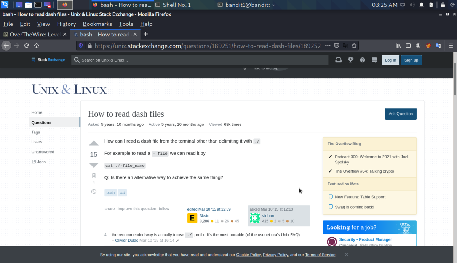The width and height of the screenshot is (457, 263).
Task: Click the FoxyProxy extension icon
Action: tap(428, 46)
